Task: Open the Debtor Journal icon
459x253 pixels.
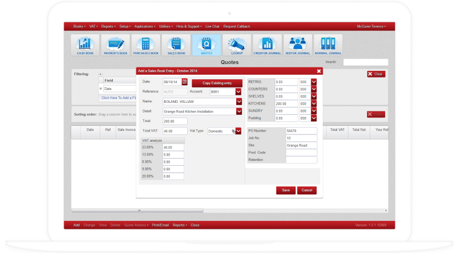Action: click(298, 45)
